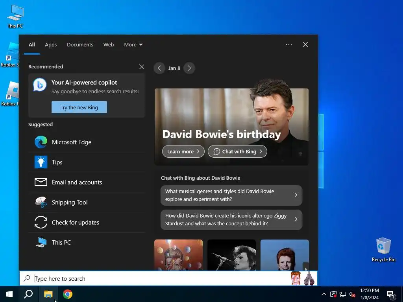This screenshot has height=302, width=403.
Task: Open red-haired Bowie thumbnail on blue background
Action: tap(285, 255)
